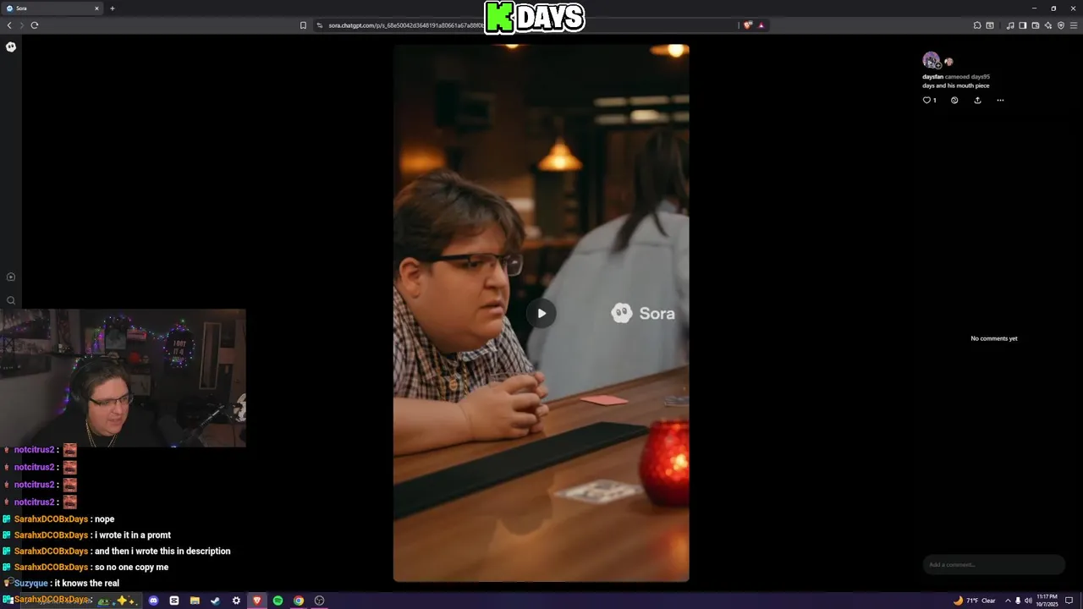Go back in browser
This screenshot has height=609, width=1083.
pyautogui.click(x=9, y=25)
